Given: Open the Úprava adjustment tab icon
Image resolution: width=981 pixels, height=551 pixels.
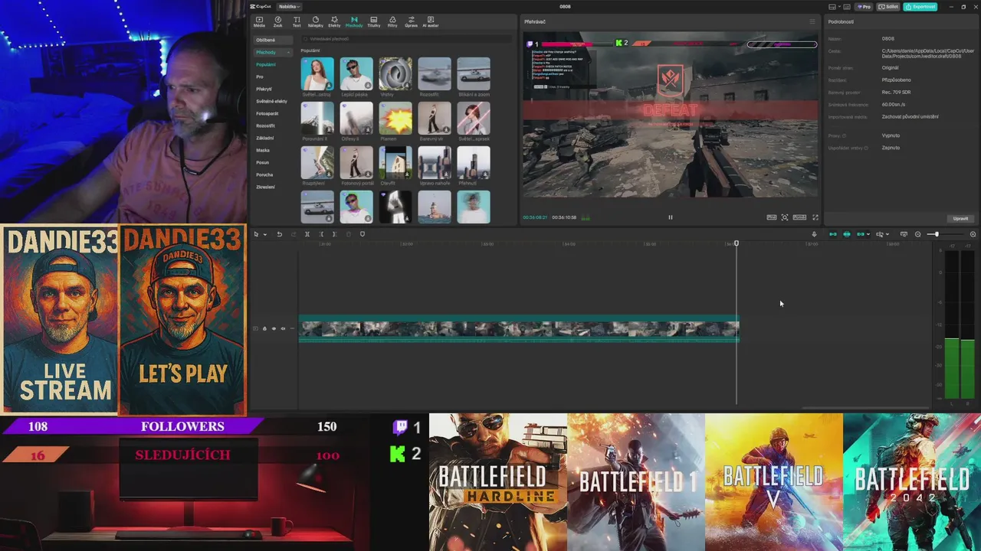Looking at the screenshot, I should 412,20.
